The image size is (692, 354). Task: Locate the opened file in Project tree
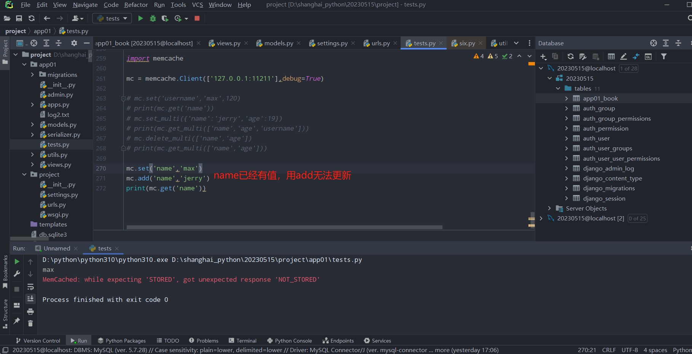pyautogui.click(x=34, y=43)
